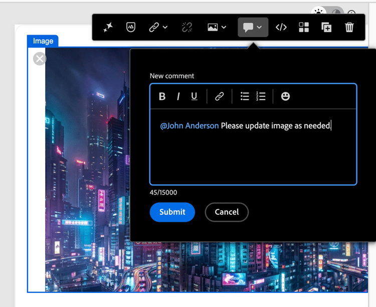Image resolution: width=376 pixels, height=307 pixels.
Task: Open the image alt-text shield icon
Action: [x=131, y=27]
